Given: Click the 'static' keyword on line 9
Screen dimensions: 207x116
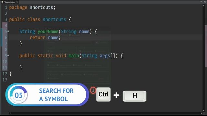Looking at the screenshot, I should click(x=45, y=56).
